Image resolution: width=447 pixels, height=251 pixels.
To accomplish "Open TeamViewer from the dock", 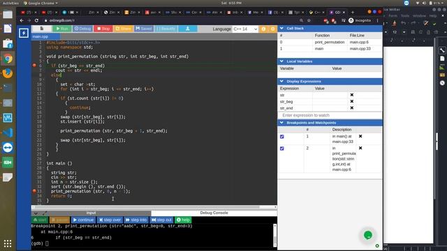I will pos(8,147).
